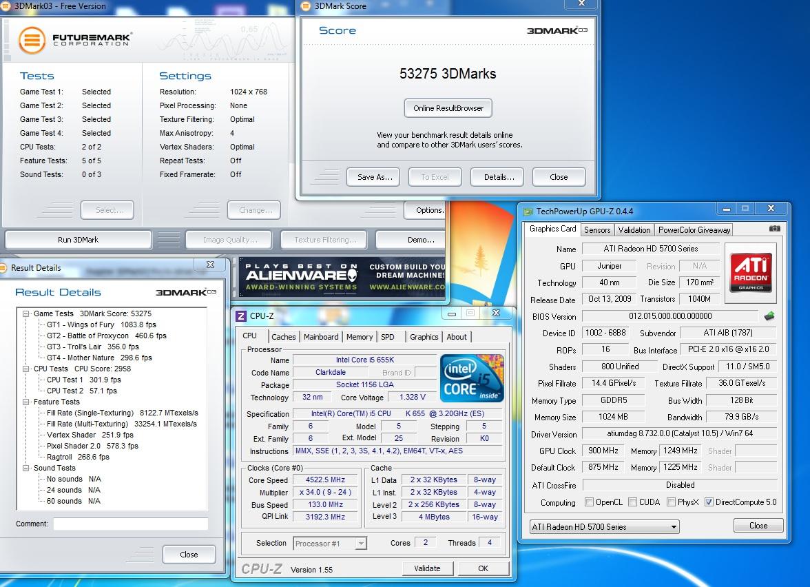Click the ATI Radeon logo in GPU-Z
The height and width of the screenshot is (587, 810).
click(x=751, y=272)
